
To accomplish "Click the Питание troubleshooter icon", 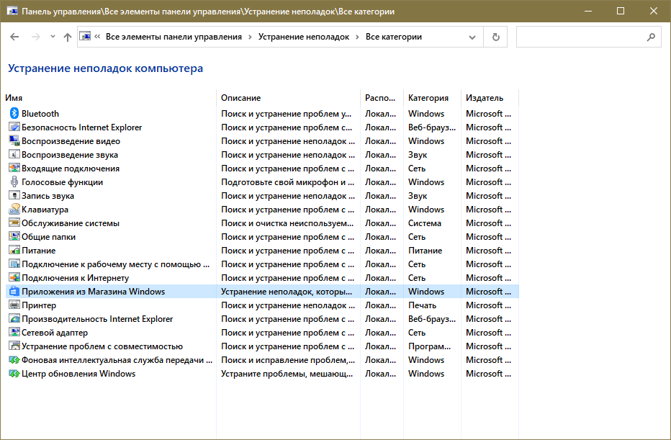I will coord(14,251).
